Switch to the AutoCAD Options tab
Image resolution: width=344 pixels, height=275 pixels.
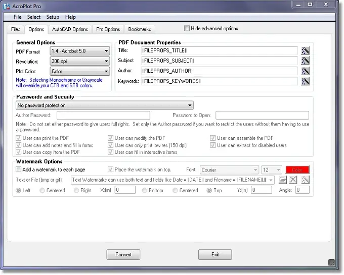[70, 29]
